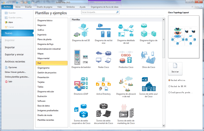The image size is (204, 131).
Task: Click the template list scroll up arrow
Action: click(164, 19)
